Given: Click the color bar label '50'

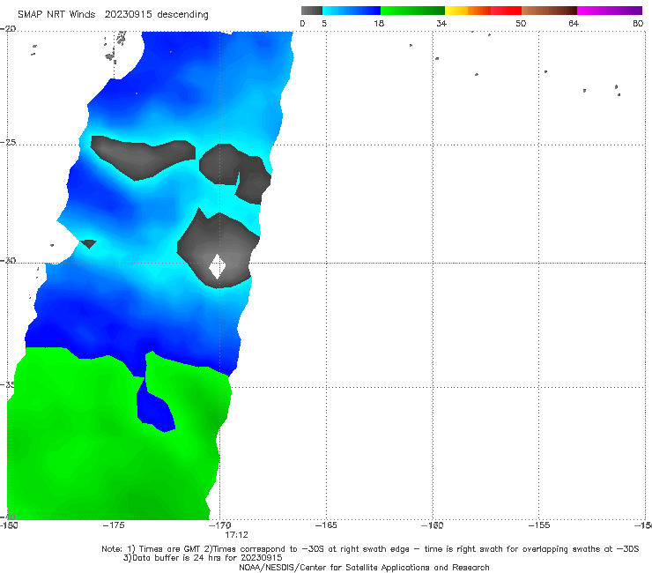Looking at the screenshot, I should tap(521, 24).
